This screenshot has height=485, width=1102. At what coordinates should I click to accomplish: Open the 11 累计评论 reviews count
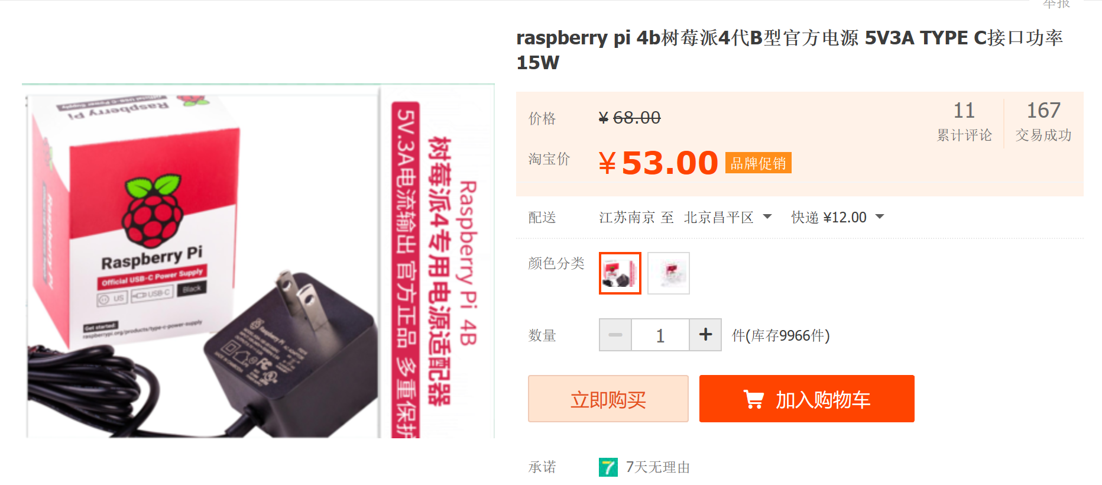[x=964, y=122]
